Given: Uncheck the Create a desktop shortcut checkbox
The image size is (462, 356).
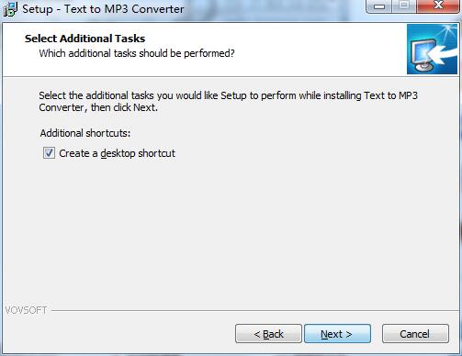Looking at the screenshot, I should point(49,153).
